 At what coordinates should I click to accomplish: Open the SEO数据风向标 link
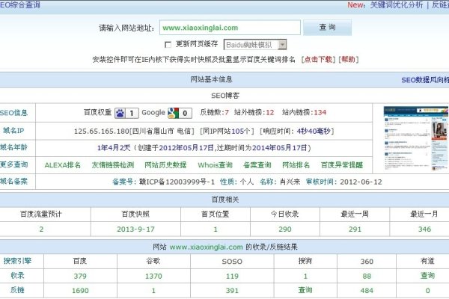pyautogui.click(x=425, y=80)
